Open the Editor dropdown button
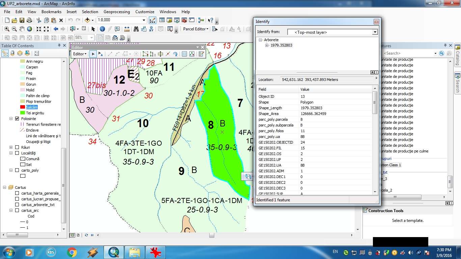This screenshot has height=259, width=461. point(80,54)
